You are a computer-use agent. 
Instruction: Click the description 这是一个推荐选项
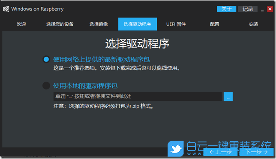tap(117, 68)
